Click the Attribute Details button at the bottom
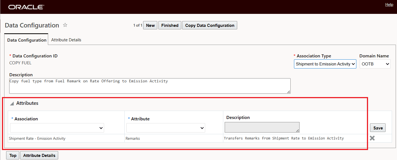This screenshot has height=160, width=397. point(39,155)
